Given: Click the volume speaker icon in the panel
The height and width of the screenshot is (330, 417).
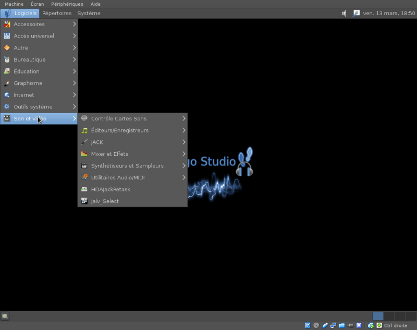Looking at the screenshot, I should pos(345,14).
